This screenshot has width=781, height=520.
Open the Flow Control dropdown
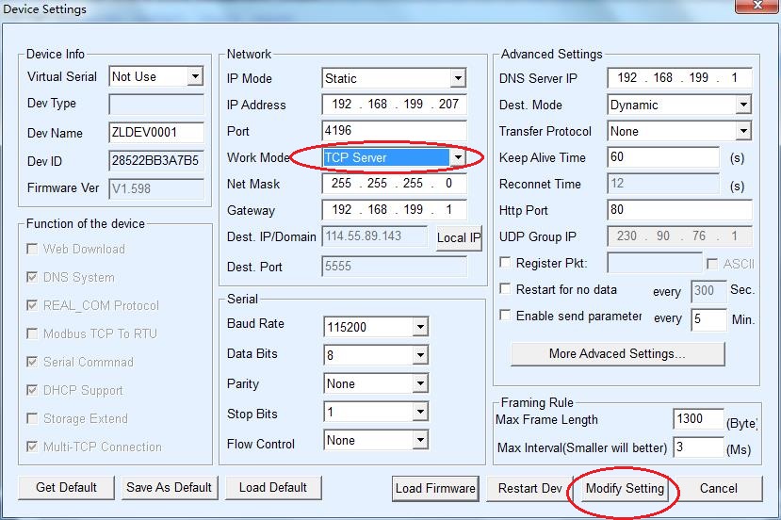(x=420, y=441)
